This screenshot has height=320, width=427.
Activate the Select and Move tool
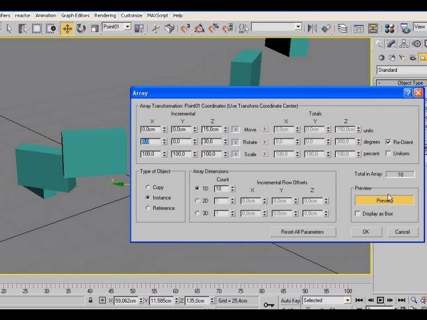(67, 28)
